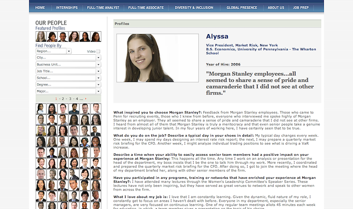Click the Featured Profiles heading

pos(50,28)
